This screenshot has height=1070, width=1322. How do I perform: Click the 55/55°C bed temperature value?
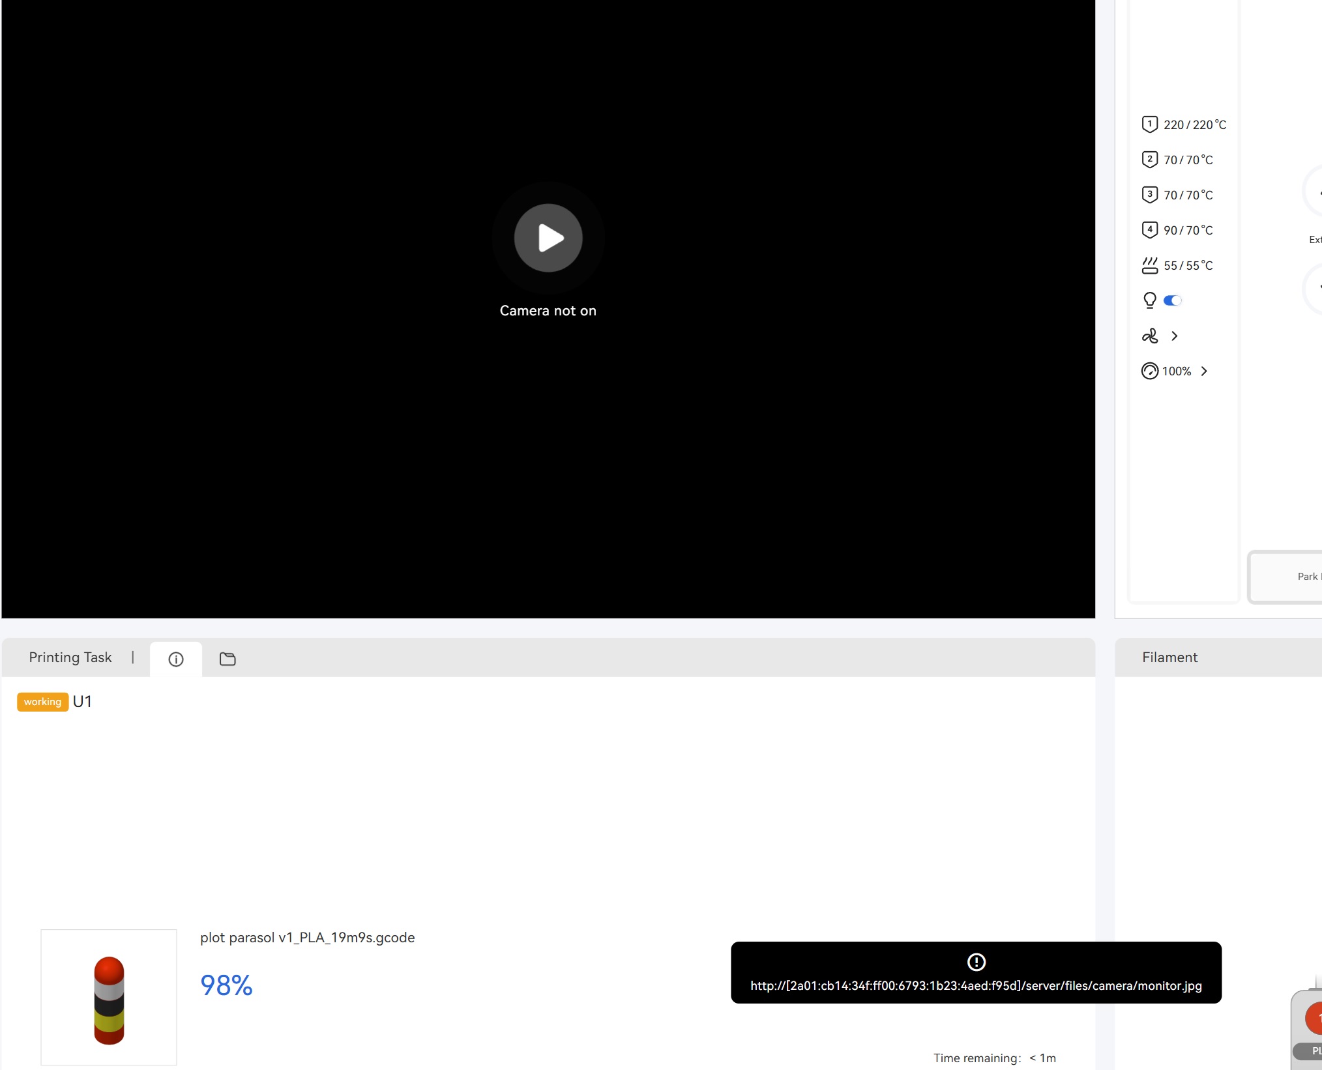tap(1188, 265)
